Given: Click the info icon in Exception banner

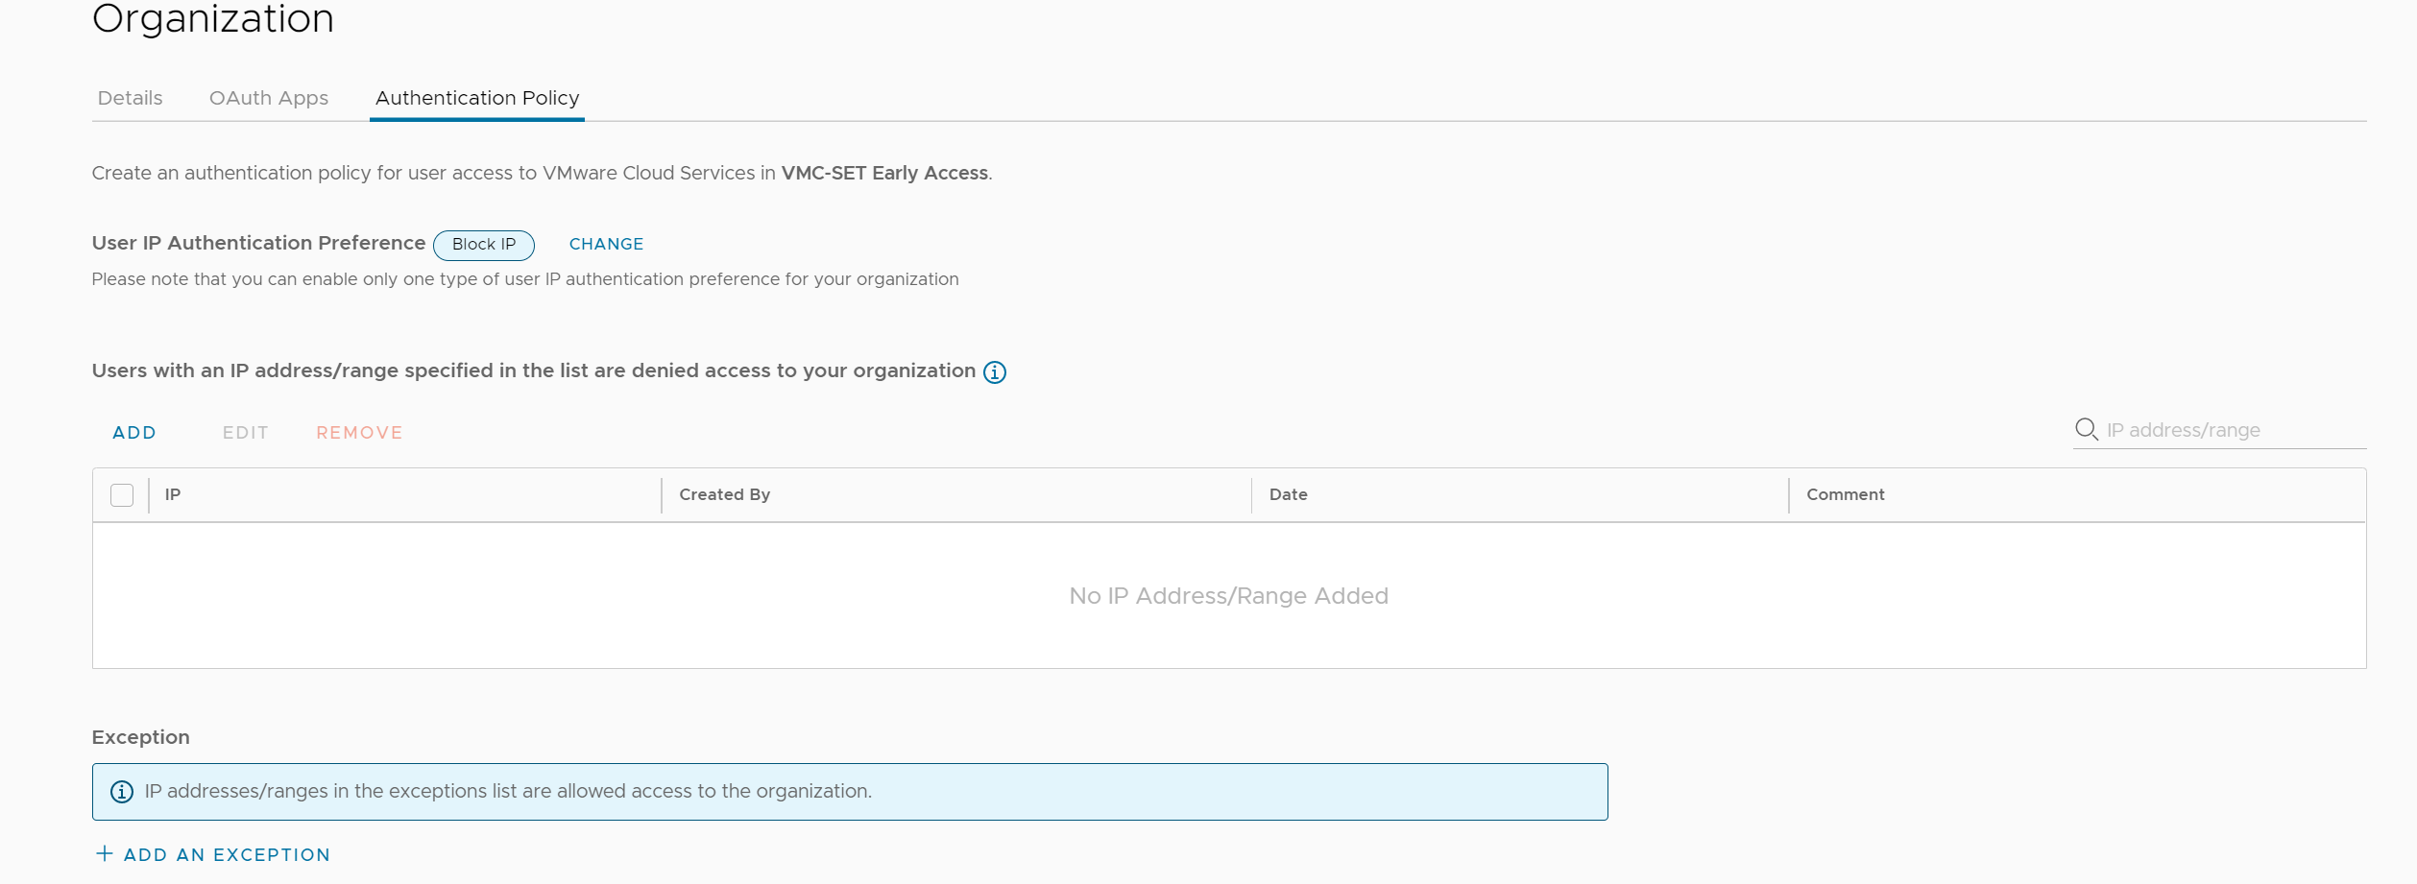Looking at the screenshot, I should (122, 792).
